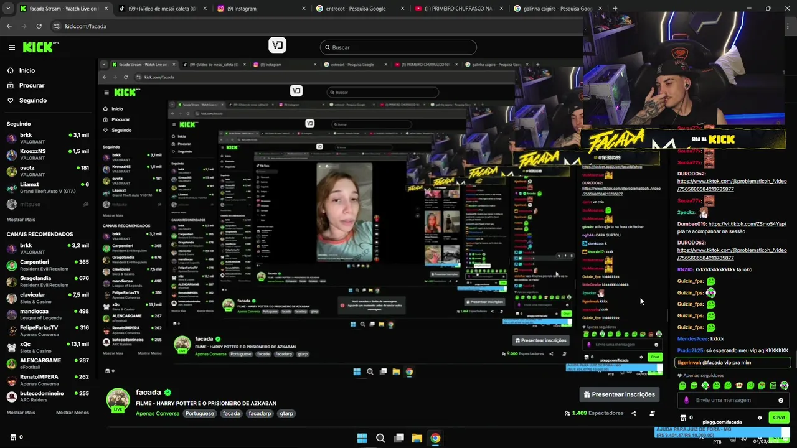Open mandiocaa League of Legends channel

pos(48,314)
